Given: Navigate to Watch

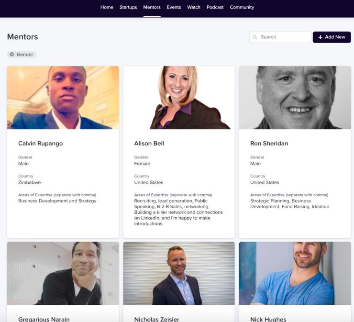Looking at the screenshot, I should coord(194,7).
